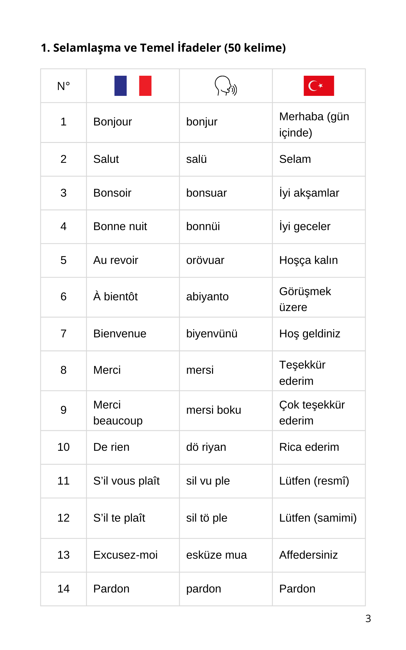Image resolution: width=406 pixels, height=650 pixels.
Task: Click the French flag icon
Action: 133,86
